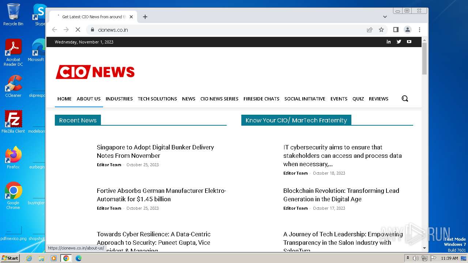Screen dimensions: 468x263
Task: Click Editor Team under Blockchain Revolution article
Action: (295, 208)
